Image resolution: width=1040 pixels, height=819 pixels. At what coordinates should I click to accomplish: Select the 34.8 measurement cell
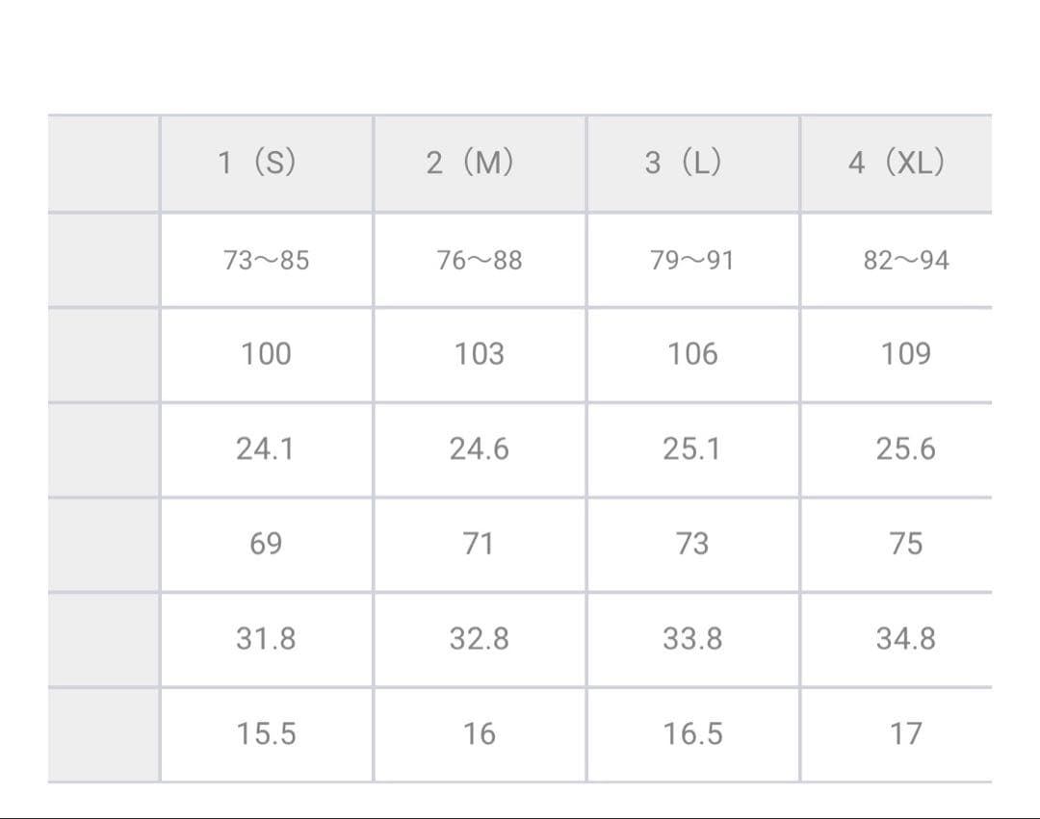(906, 639)
